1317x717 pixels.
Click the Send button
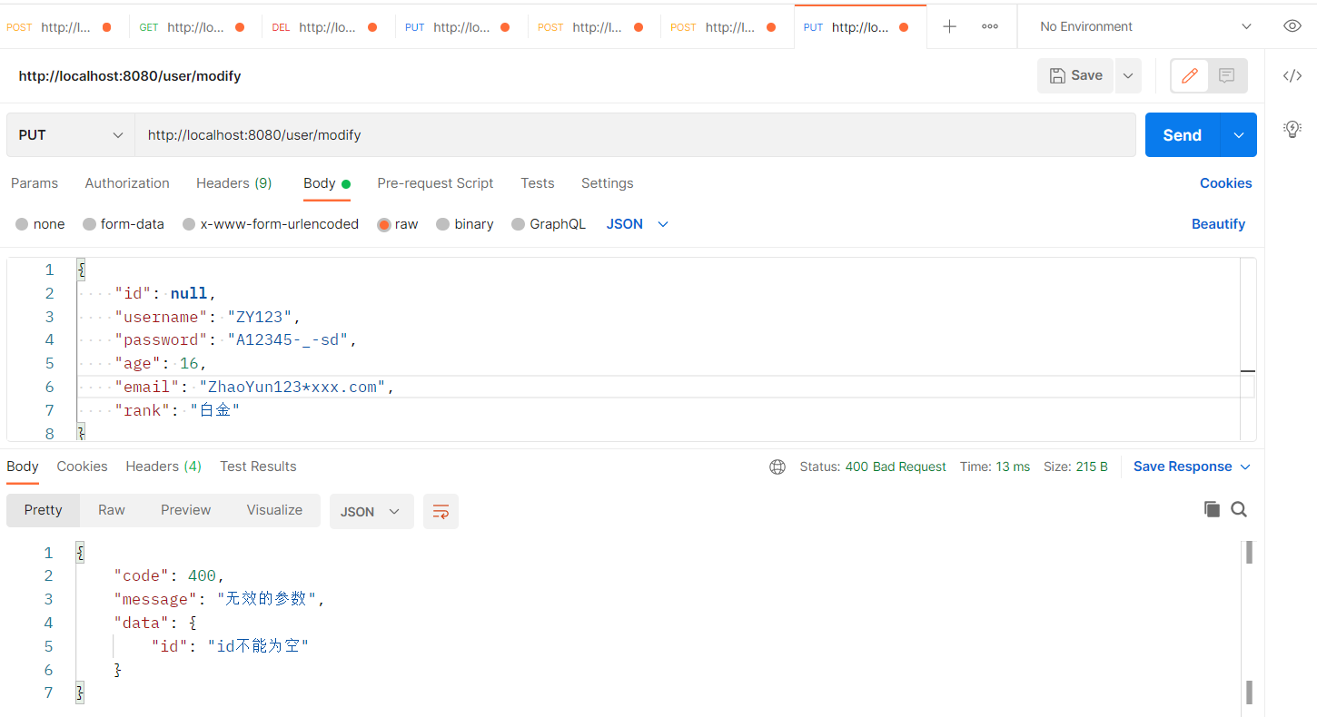point(1183,135)
